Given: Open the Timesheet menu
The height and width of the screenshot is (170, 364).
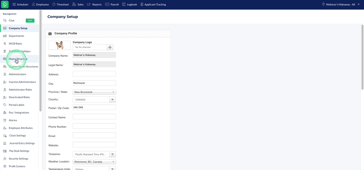Looking at the screenshot, I should [60, 4].
